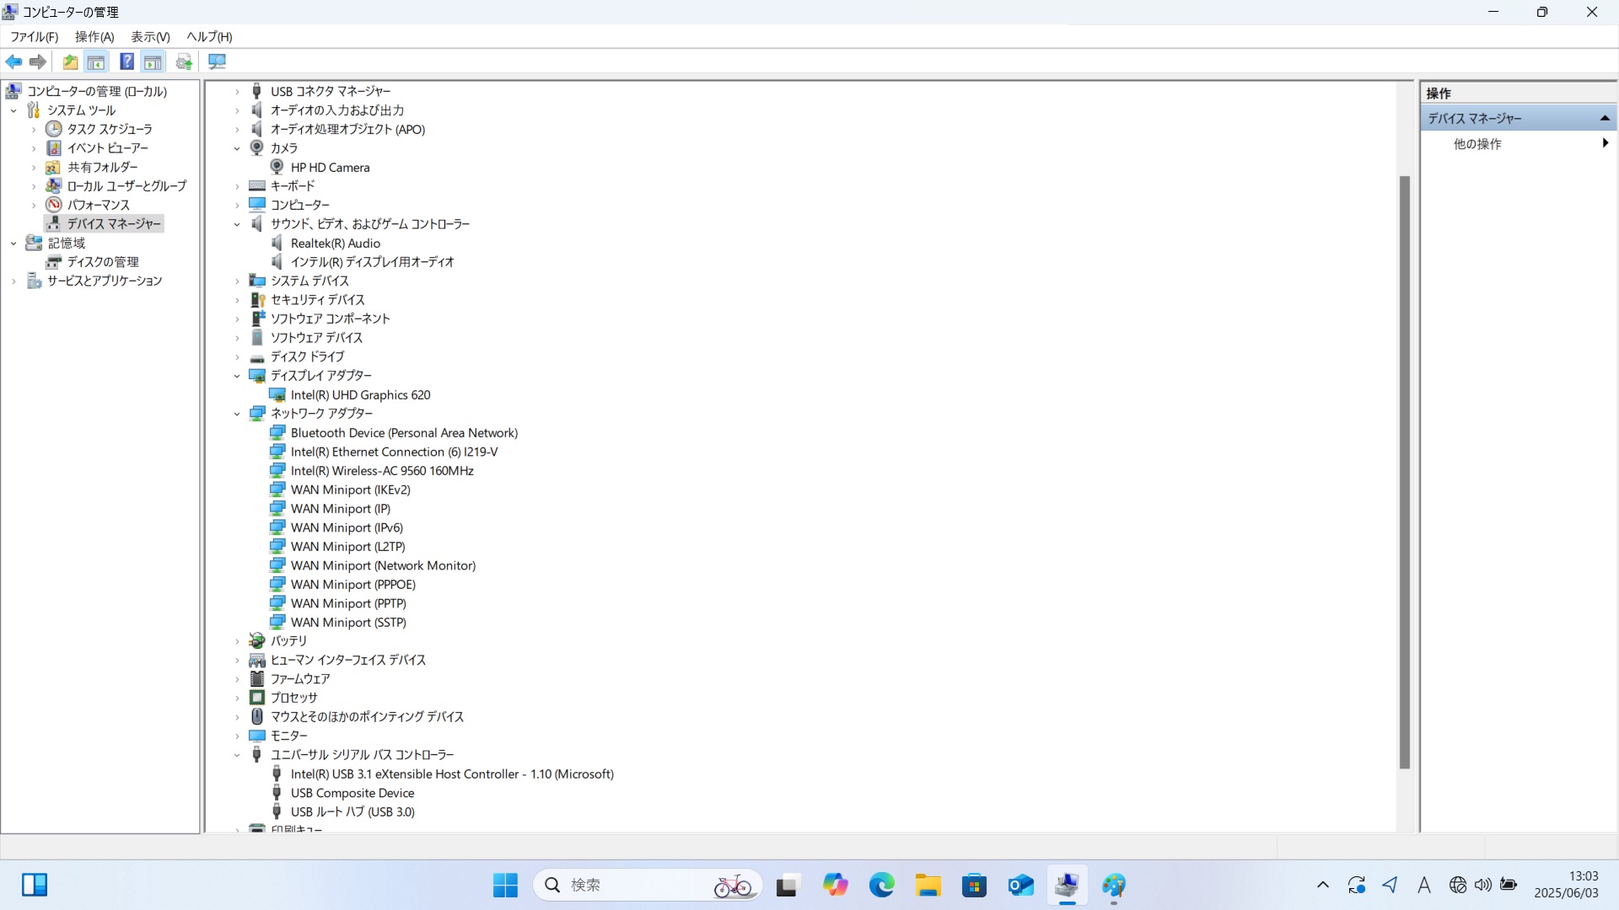Click the Event Viewer icon

(54, 147)
